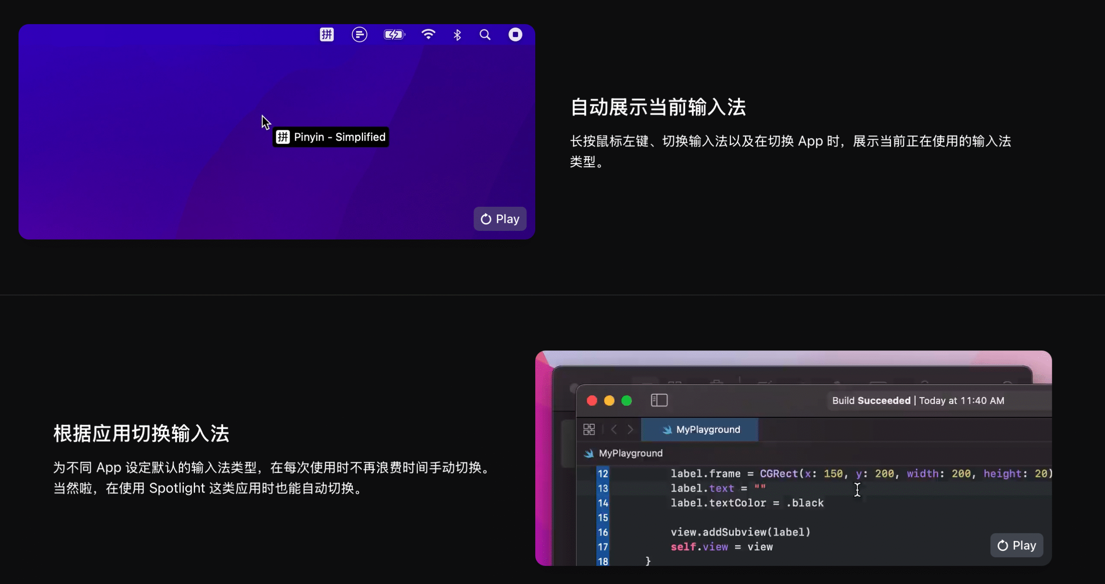Select the Wi-Fi icon in the menu bar
The height and width of the screenshot is (584, 1105).
429,34
